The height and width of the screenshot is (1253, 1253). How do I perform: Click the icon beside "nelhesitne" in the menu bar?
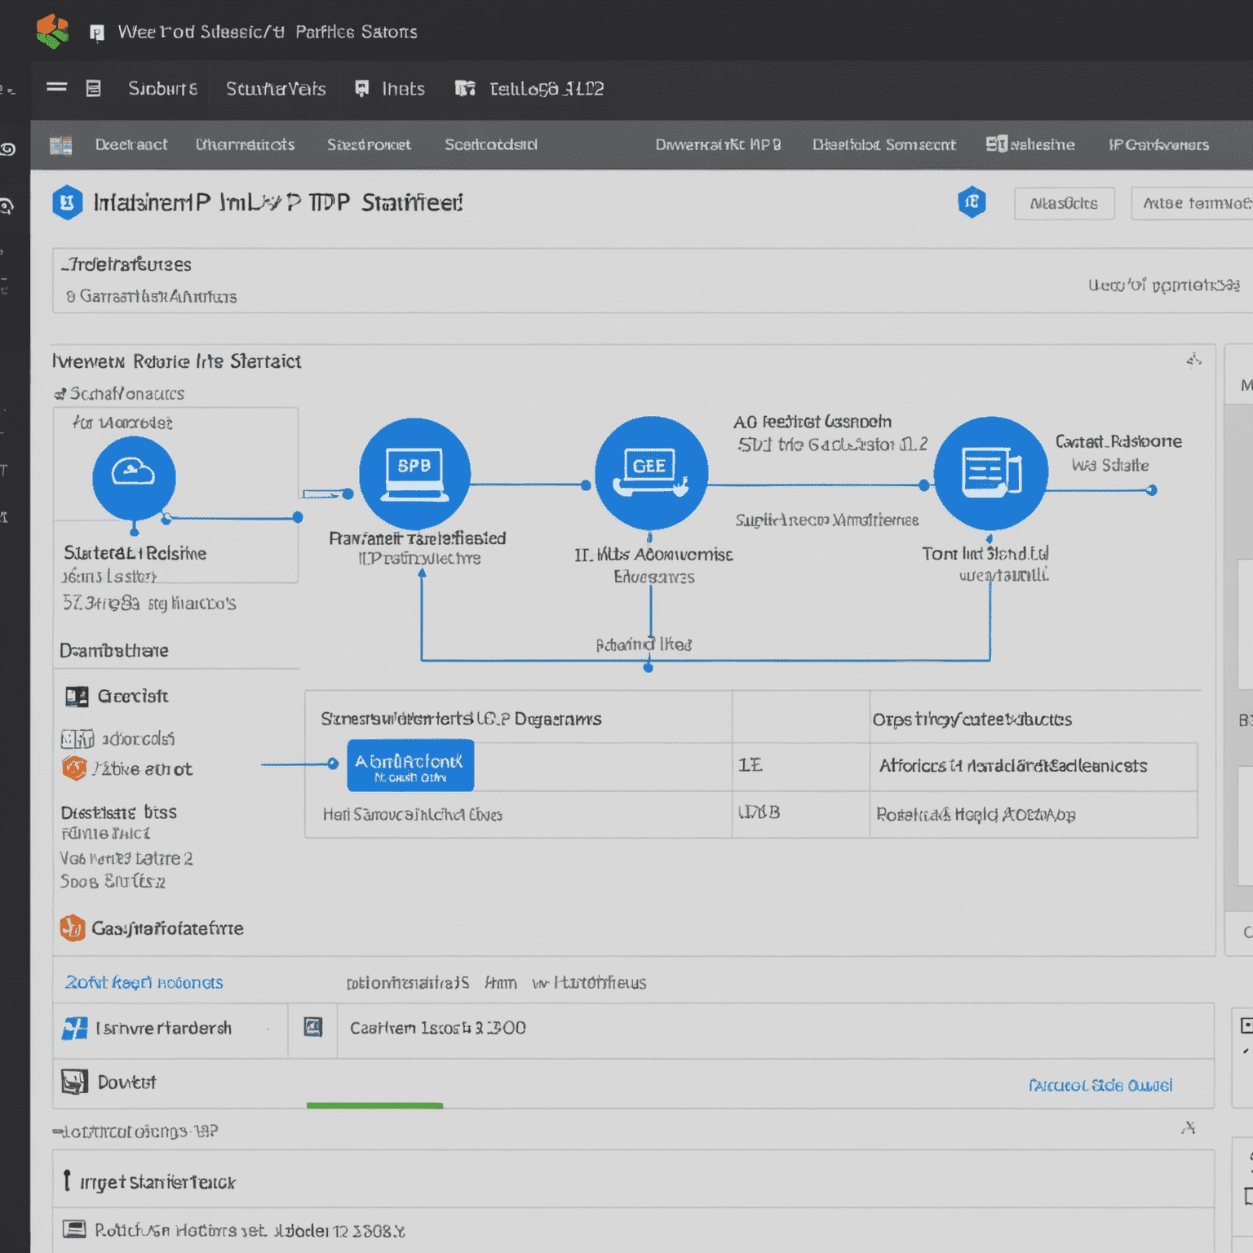tap(996, 144)
